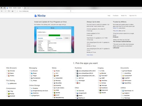Reload the page with refresh icon
Image resolution: width=142 pixels, height=106 pixels.
(x=9, y=11)
